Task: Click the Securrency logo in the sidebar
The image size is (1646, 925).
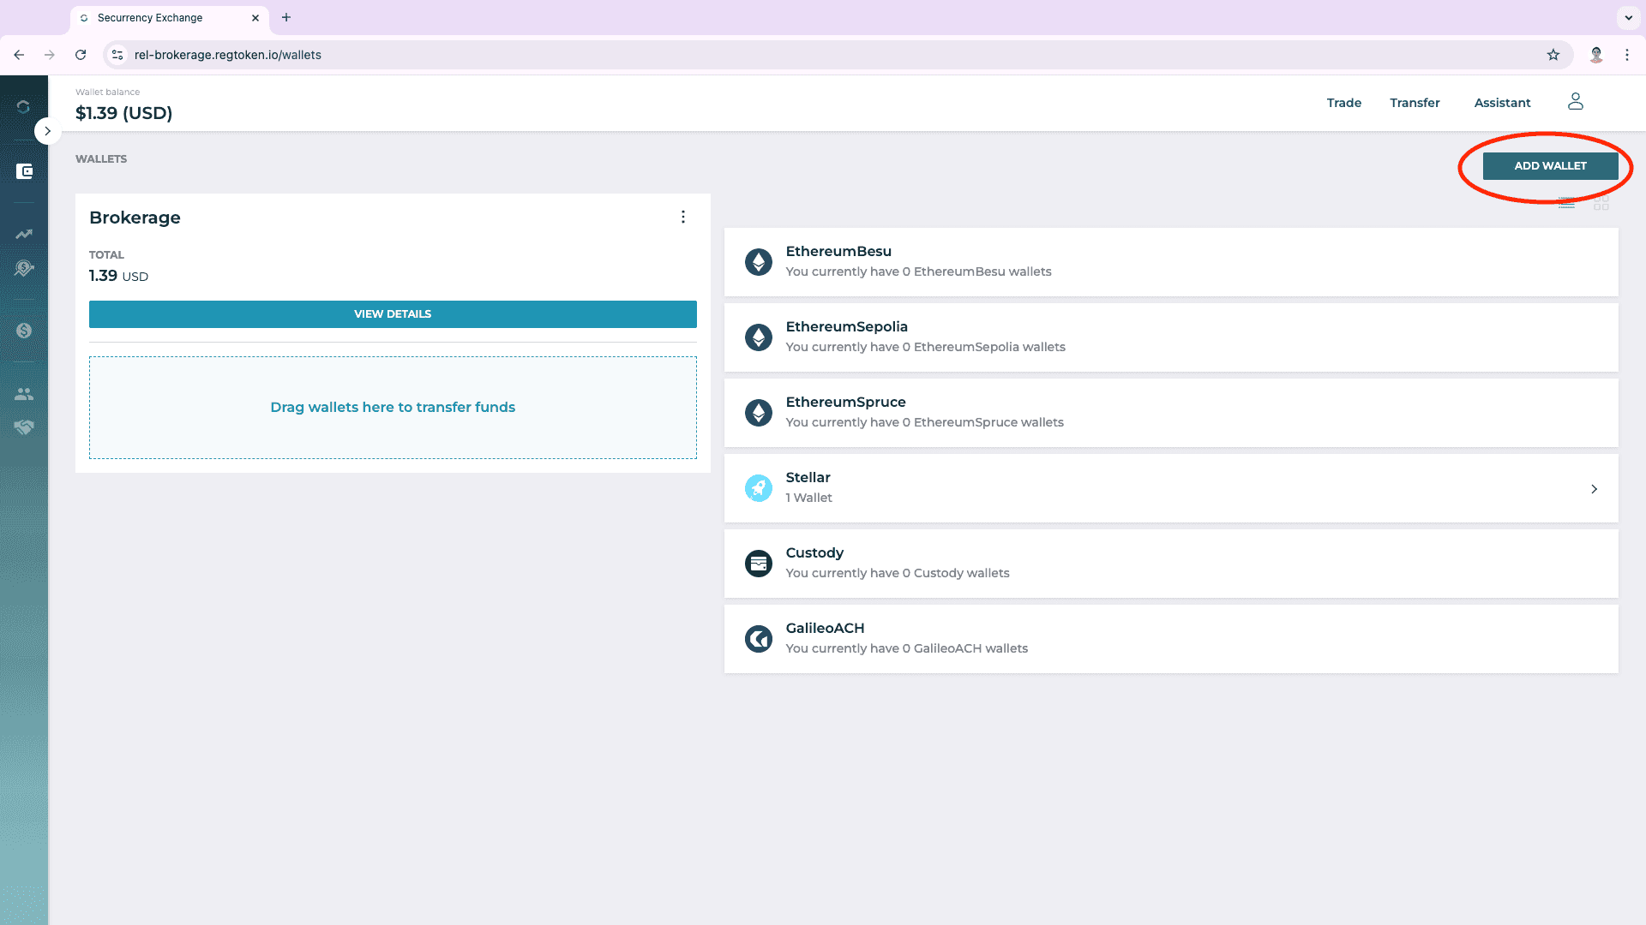Action: pos(23,107)
